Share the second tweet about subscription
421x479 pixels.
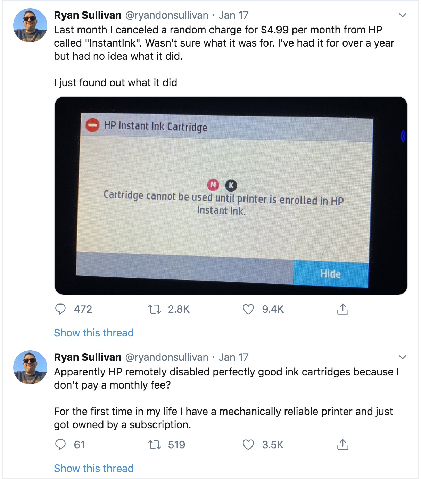(x=342, y=445)
